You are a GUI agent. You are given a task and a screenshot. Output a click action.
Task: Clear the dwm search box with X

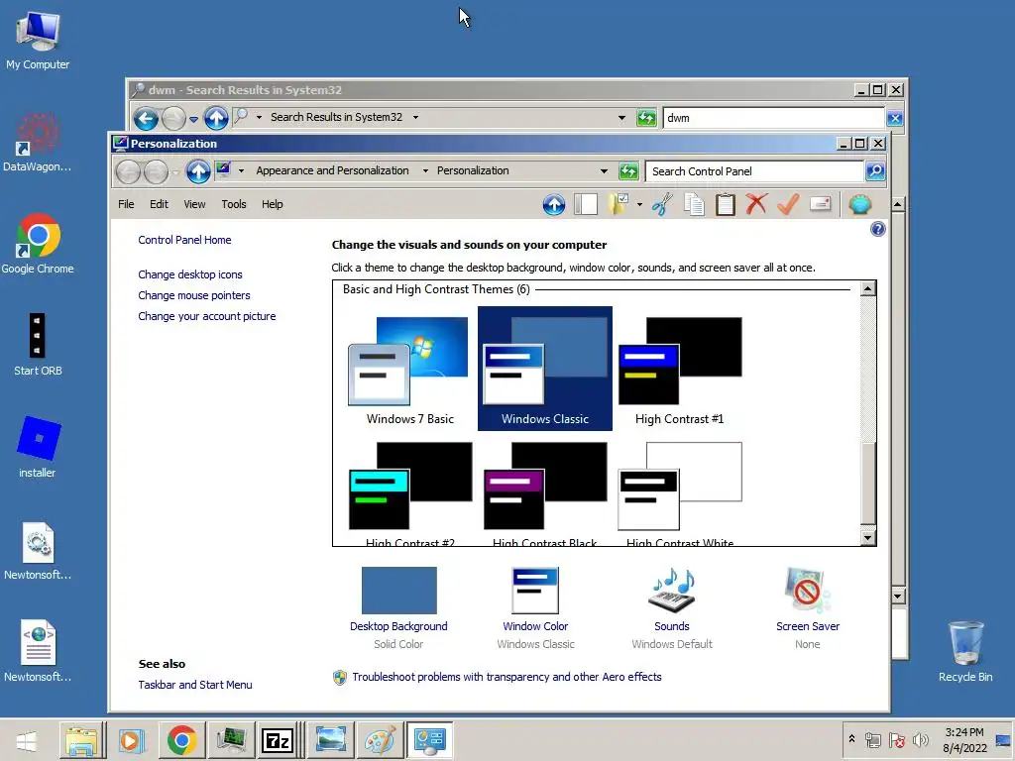click(x=895, y=119)
